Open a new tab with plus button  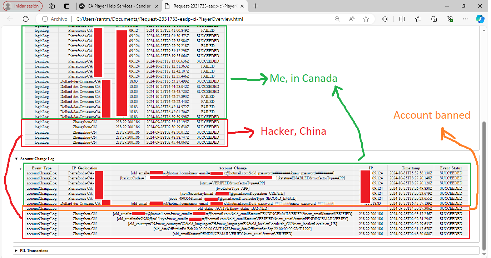255,6
